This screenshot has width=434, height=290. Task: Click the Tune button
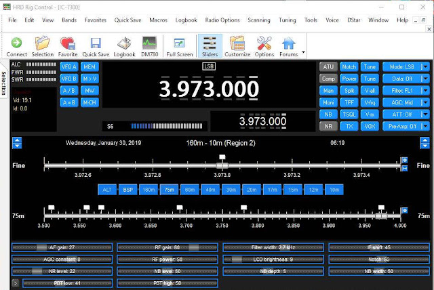370,79
